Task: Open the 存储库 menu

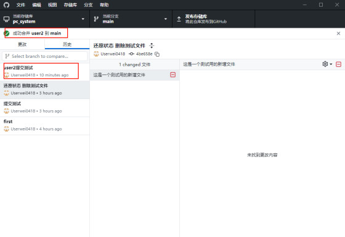Action: [x=70, y=5]
